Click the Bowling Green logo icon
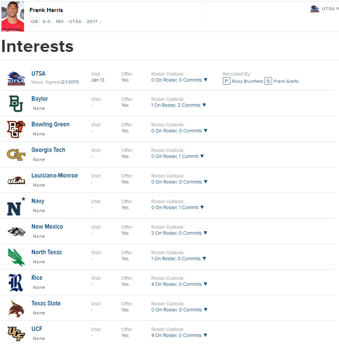 click(16, 130)
